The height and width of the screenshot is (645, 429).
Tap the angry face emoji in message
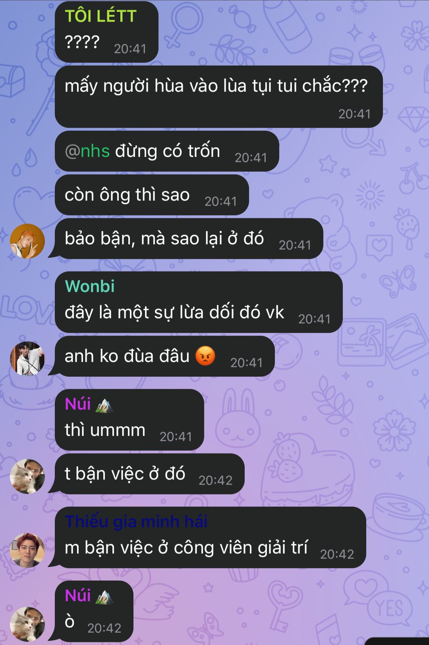(205, 356)
